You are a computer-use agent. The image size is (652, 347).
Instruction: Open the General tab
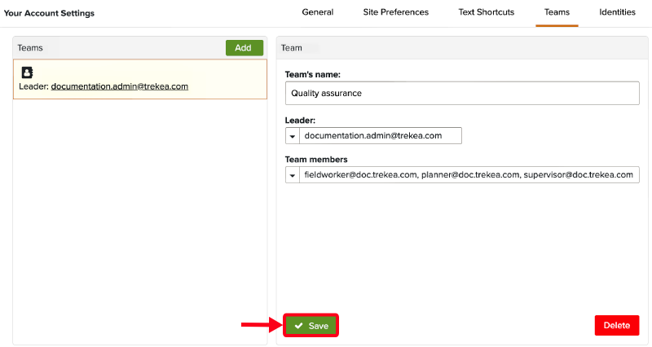click(x=318, y=13)
